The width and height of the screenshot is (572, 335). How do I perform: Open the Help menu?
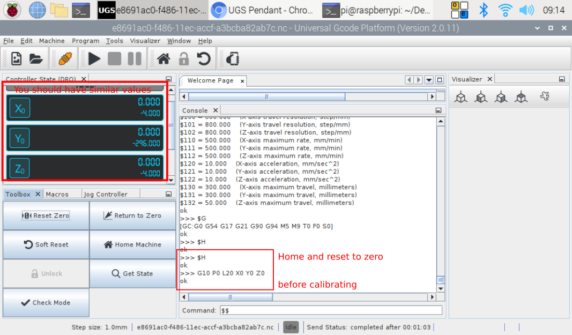pyautogui.click(x=205, y=41)
